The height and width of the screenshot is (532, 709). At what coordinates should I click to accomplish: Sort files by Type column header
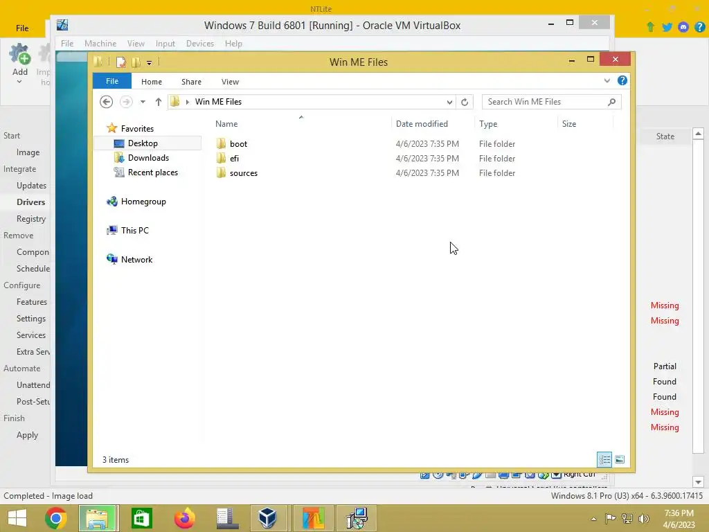[x=488, y=123]
